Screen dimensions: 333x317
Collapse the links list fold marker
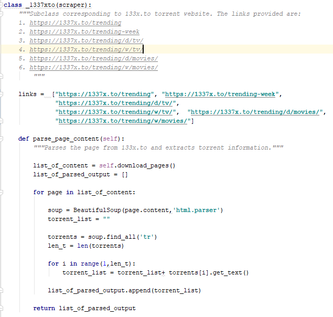pyautogui.click(x=1, y=94)
